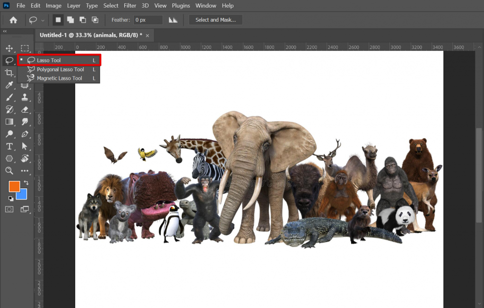Click the Select and Mask button
Screen dimensions: 484x308
click(215, 20)
